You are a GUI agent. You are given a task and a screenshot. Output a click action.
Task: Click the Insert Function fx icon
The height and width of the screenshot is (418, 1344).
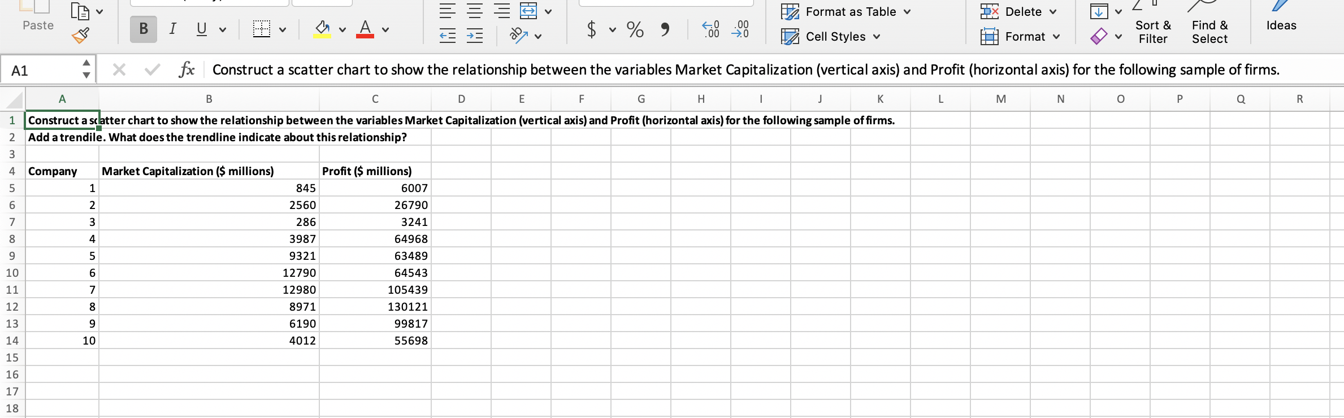pos(187,69)
